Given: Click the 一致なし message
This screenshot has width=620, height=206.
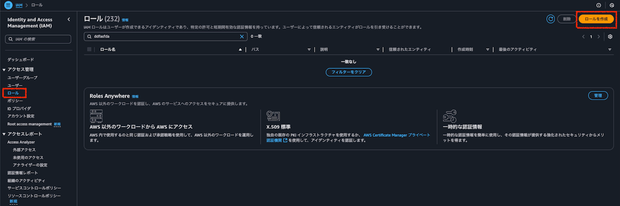Looking at the screenshot, I should pyautogui.click(x=349, y=62).
